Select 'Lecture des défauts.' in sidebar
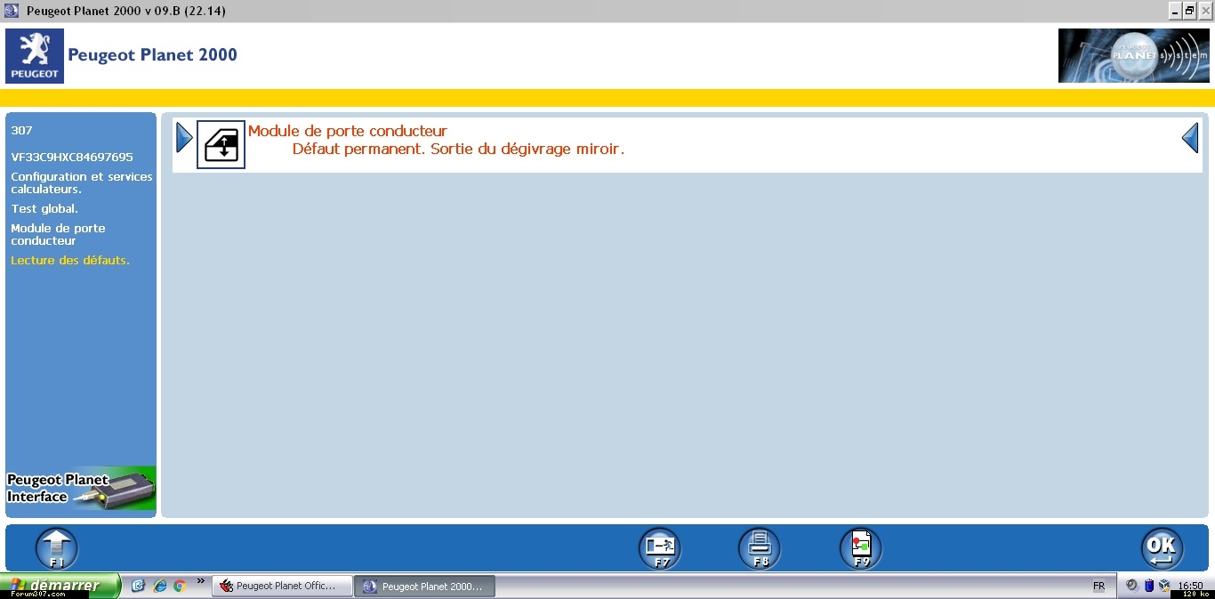1215x599 pixels. [x=70, y=260]
